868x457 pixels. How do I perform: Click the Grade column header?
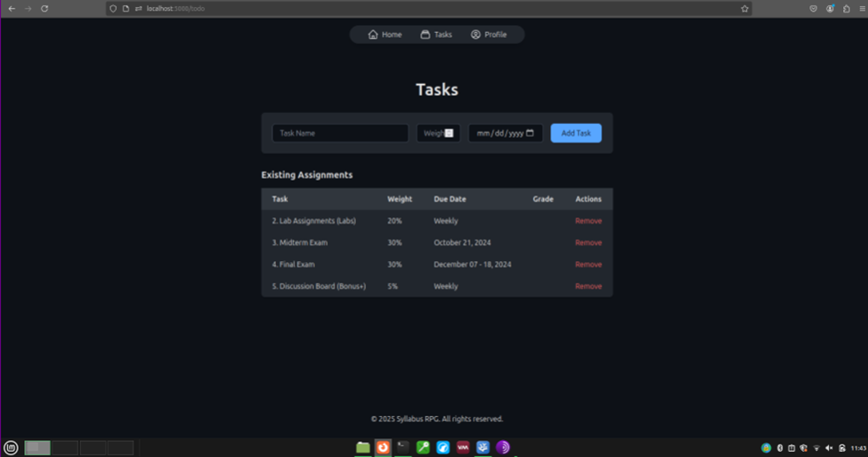pos(543,199)
